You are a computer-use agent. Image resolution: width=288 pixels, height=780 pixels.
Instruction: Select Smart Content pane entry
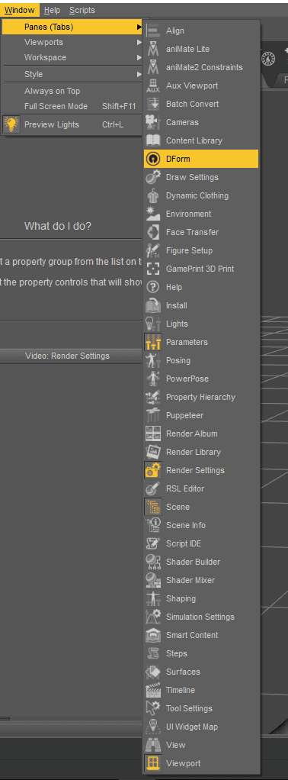201,635
